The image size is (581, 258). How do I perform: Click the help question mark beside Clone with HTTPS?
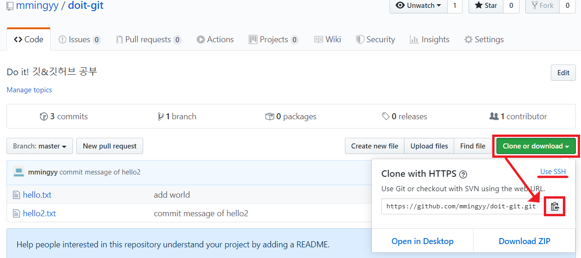463,174
